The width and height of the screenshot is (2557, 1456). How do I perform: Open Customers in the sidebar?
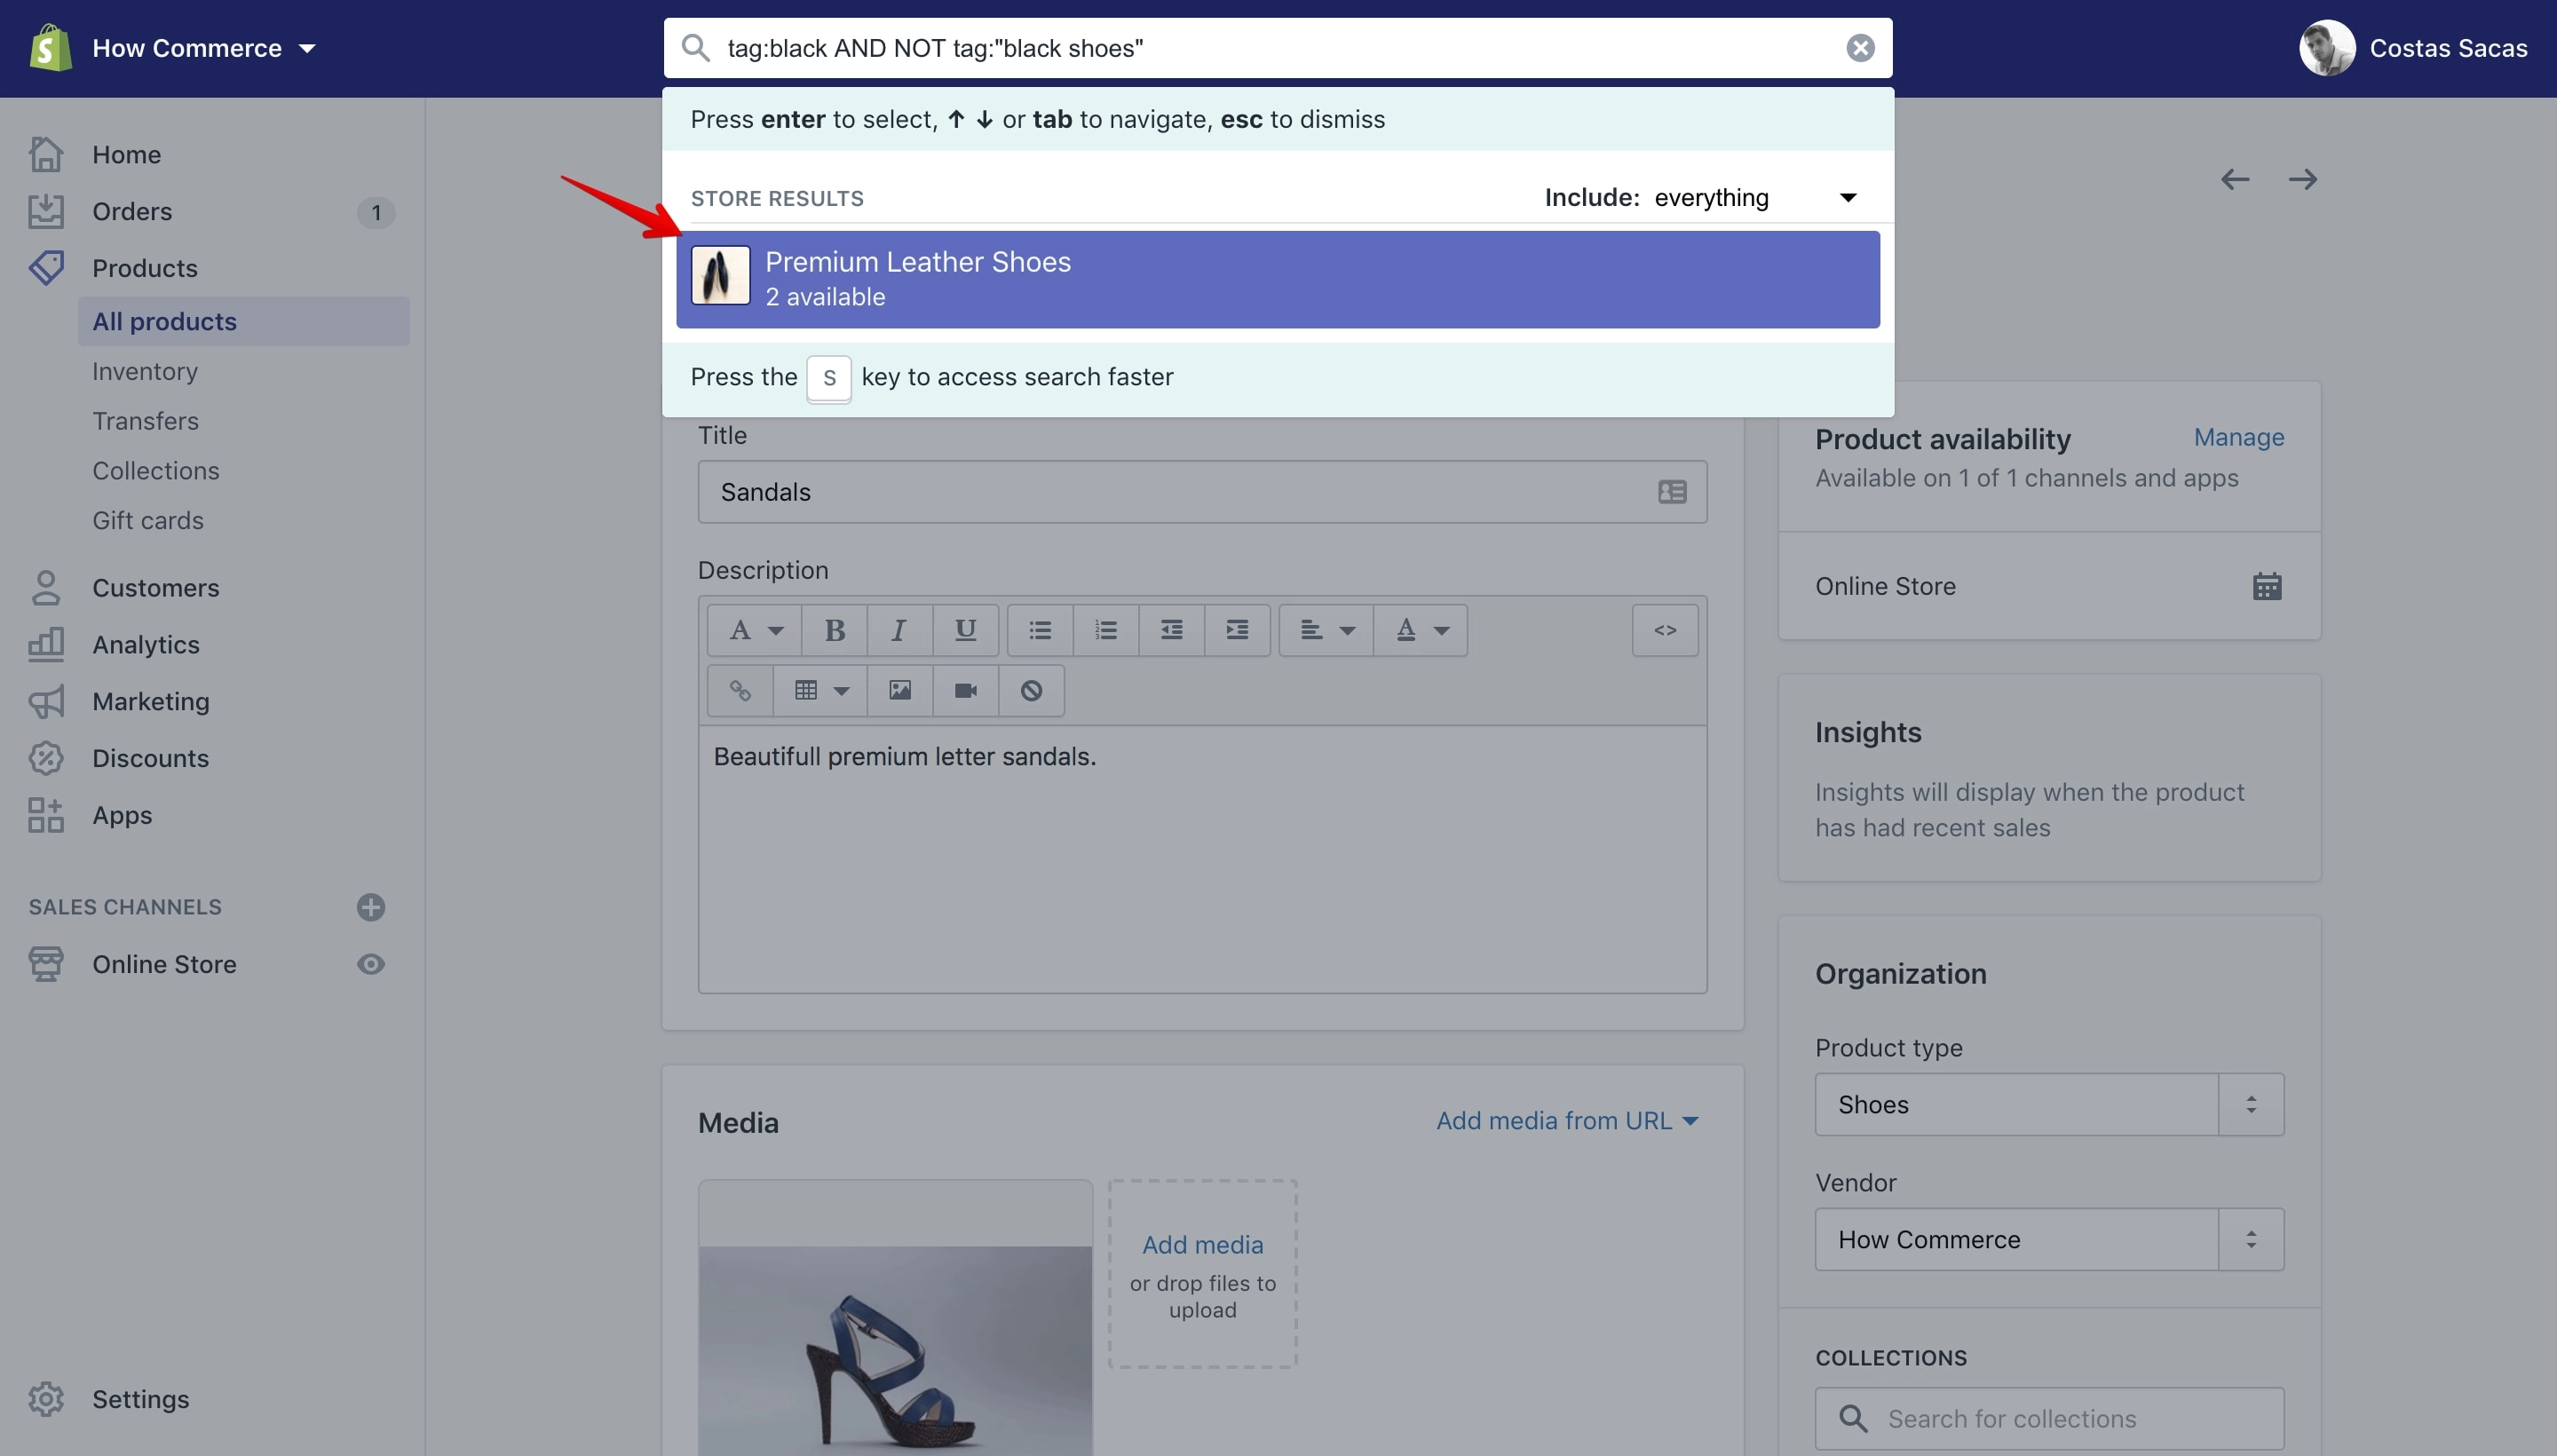click(x=155, y=588)
